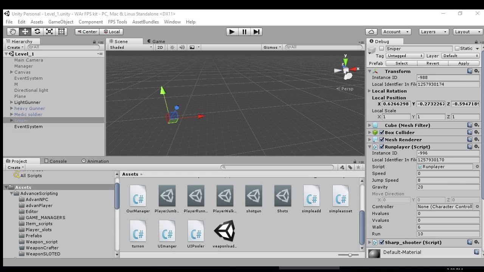Disable the Mesh Renderer checkbox
This screenshot has height=272, width=484.
pos(382,139)
